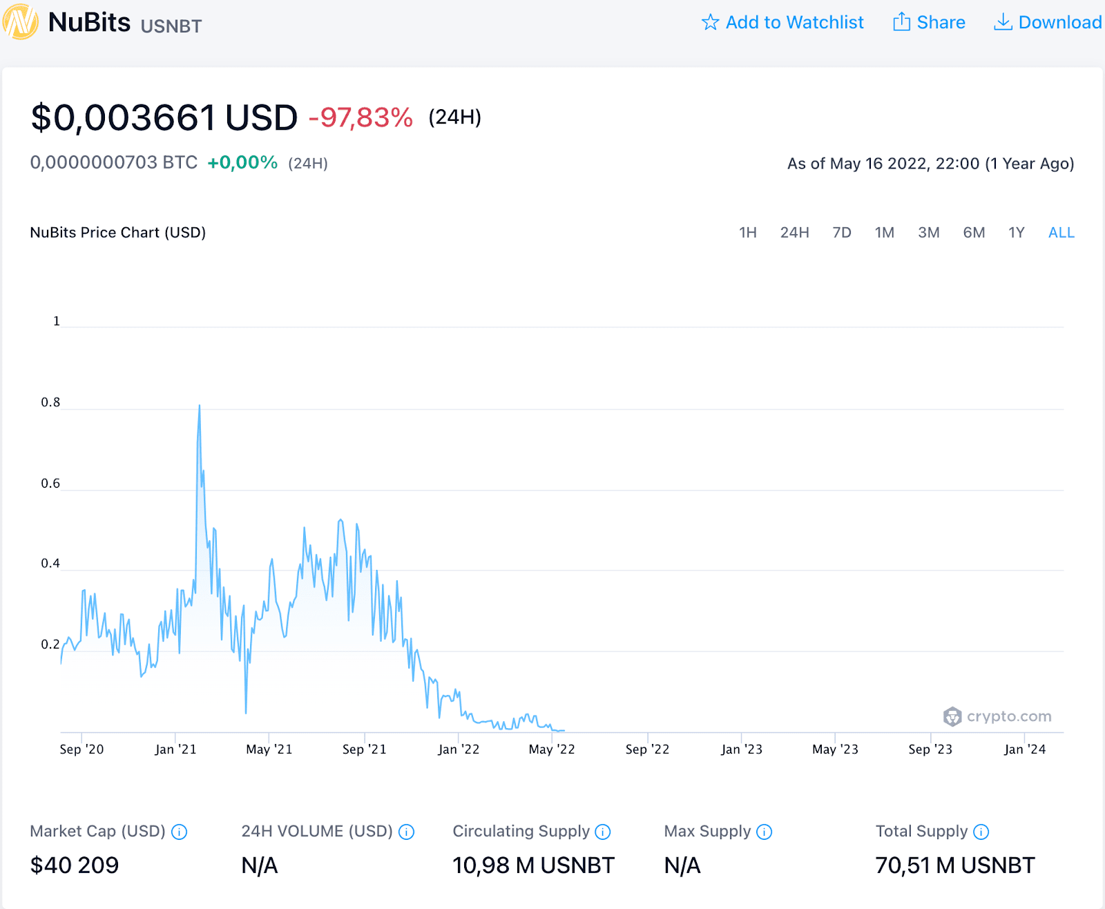Switch chart range to 3M
1105x909 pixels.
click(929, 233)
